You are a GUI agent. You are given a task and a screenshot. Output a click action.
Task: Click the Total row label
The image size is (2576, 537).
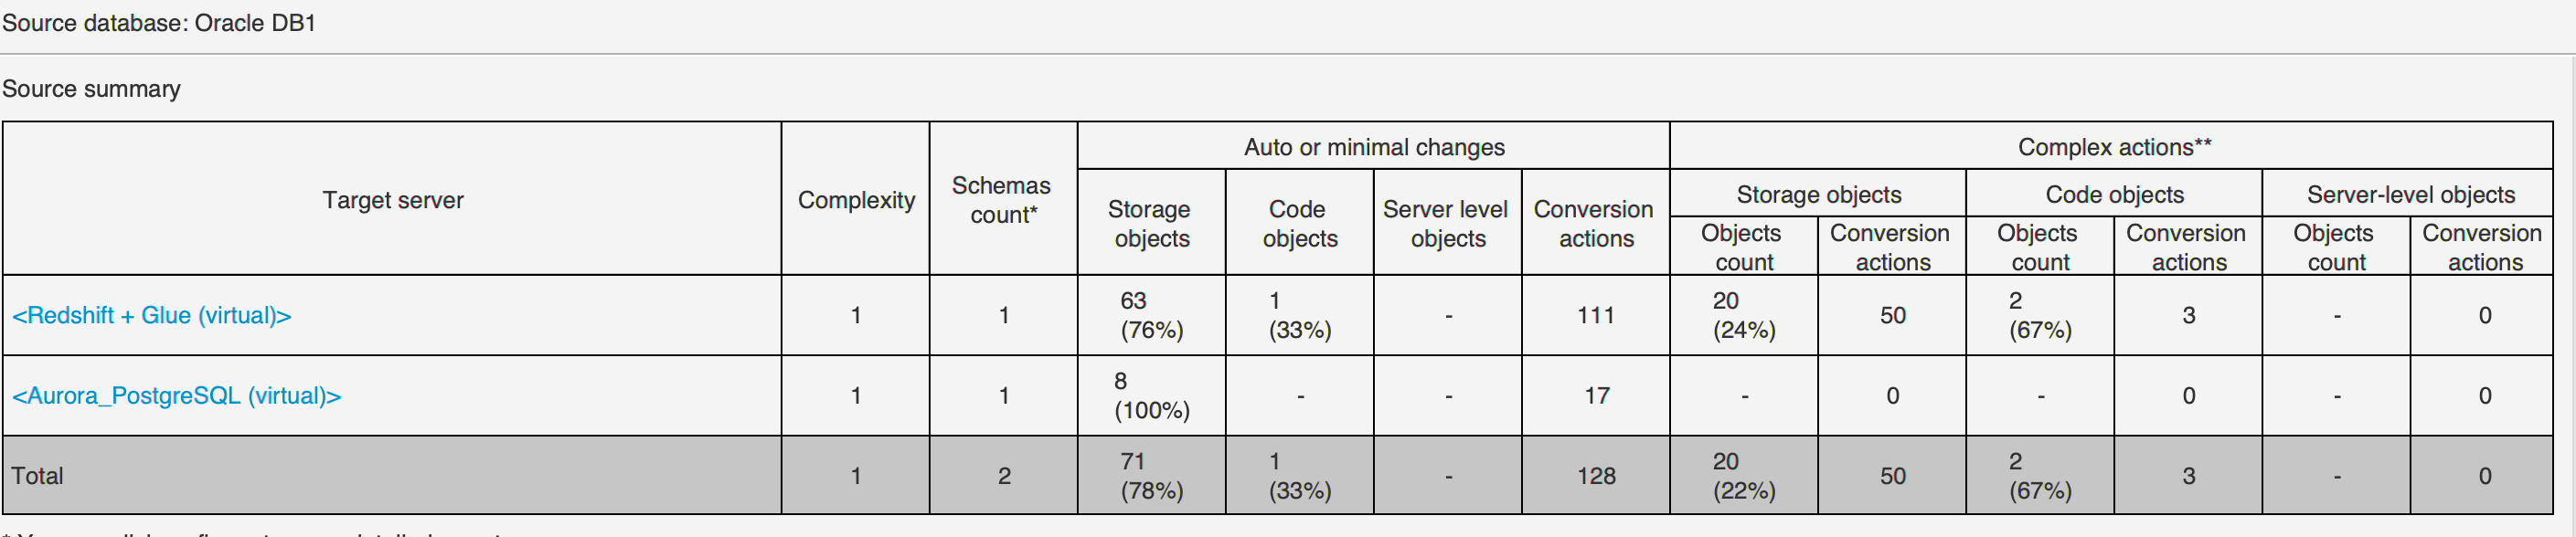37,476
